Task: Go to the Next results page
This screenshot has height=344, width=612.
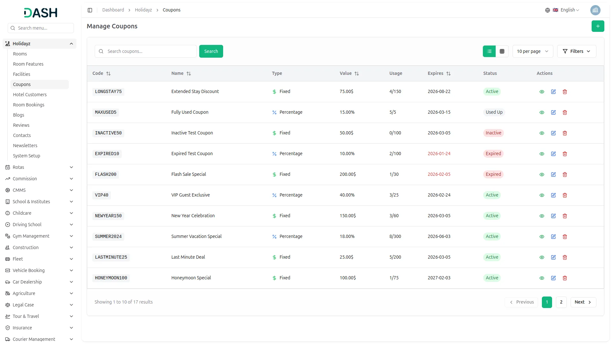Action: point(583,302)
